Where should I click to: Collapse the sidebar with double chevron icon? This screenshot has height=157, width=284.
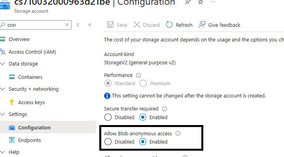point(90,25)
